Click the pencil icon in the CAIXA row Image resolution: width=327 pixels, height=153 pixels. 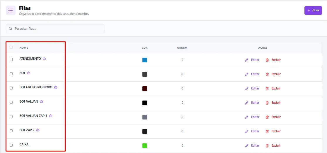point(247,146)
